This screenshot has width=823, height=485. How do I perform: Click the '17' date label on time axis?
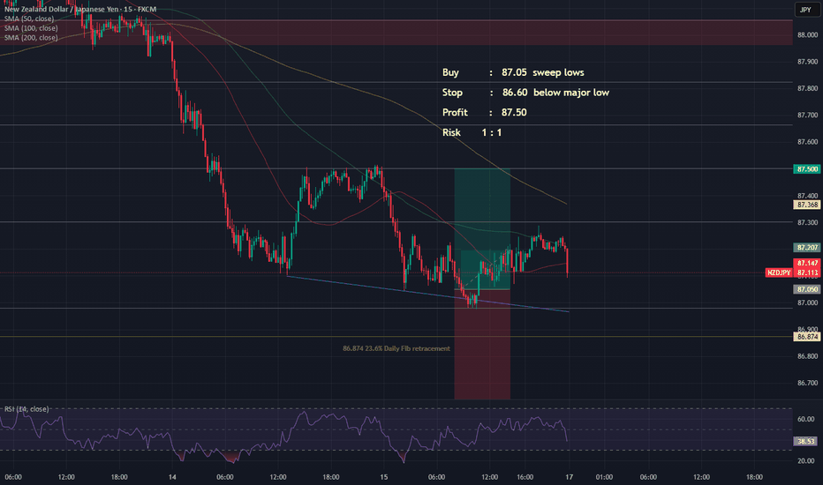[x=569, y=476]
